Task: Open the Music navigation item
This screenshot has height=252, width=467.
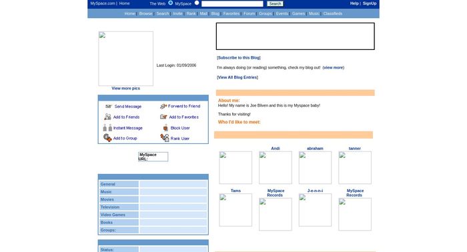Action: point(314,13)
